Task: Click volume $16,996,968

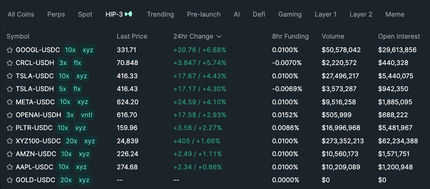Action: (341, 128)
